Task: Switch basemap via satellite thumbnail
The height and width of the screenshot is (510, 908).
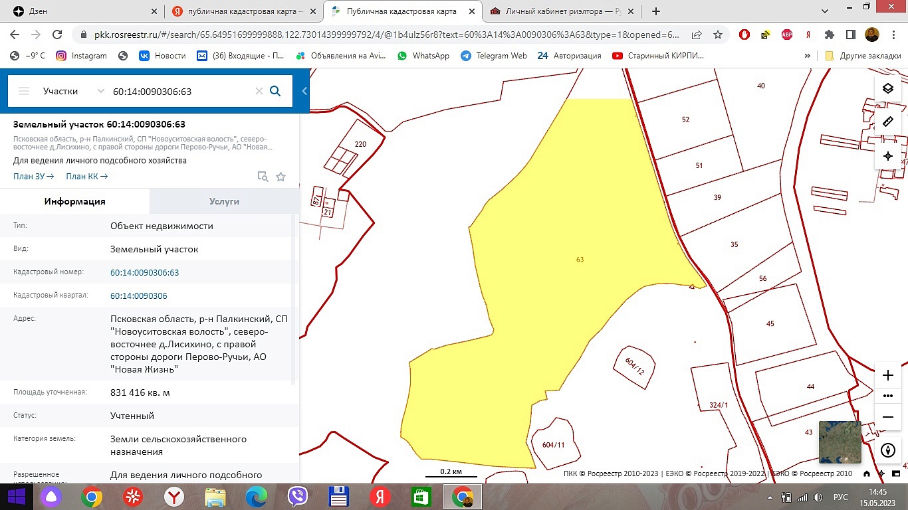Action: (x=840, y=442)
